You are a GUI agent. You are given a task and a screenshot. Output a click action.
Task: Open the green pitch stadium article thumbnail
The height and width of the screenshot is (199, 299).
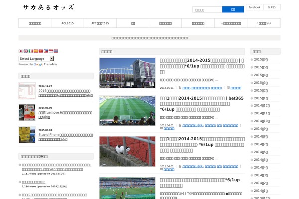pos(128,110)
